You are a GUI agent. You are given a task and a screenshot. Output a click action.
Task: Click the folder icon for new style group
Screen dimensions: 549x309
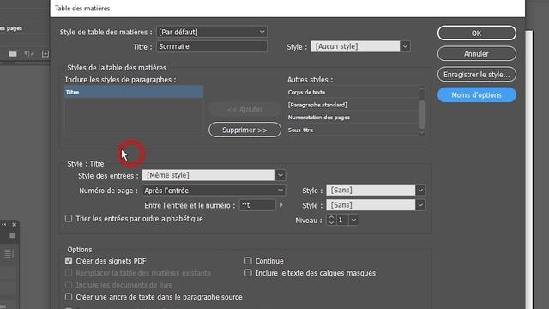[x=13, y=53]
